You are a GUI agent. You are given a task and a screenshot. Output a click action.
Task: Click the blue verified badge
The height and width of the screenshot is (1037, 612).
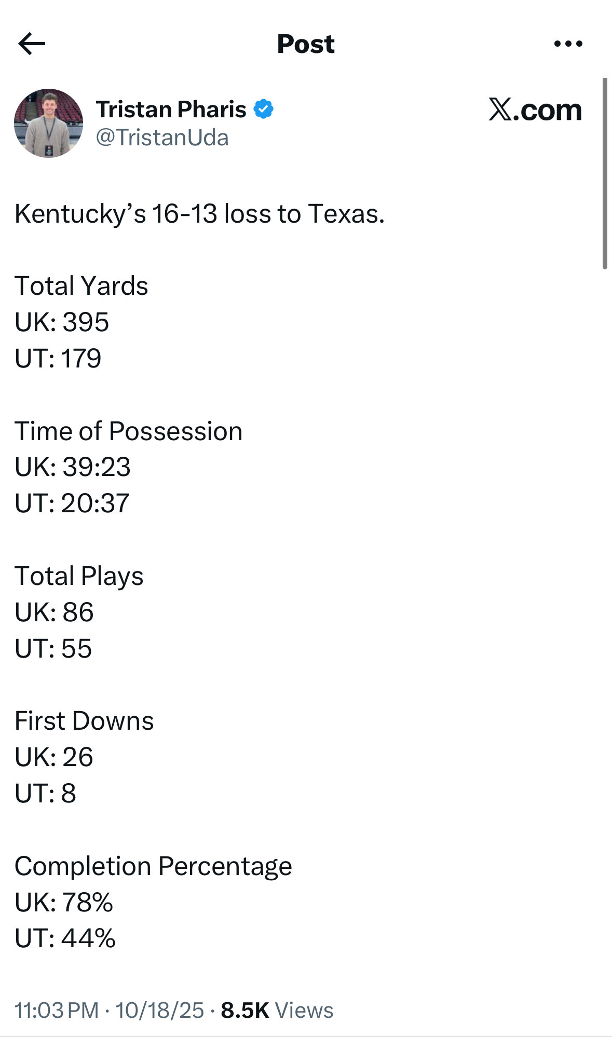point(264,109)
